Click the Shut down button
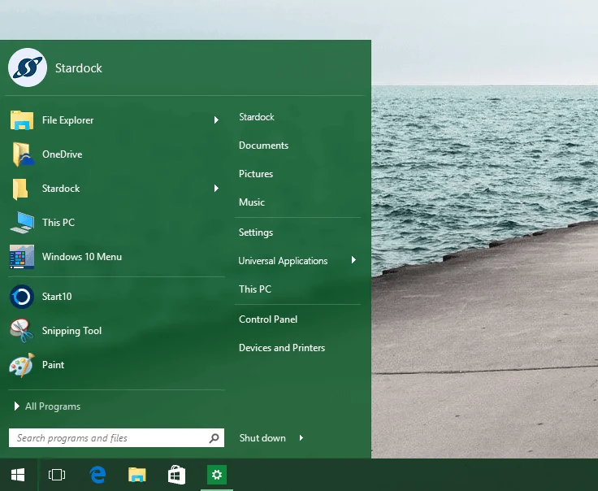 262,438
